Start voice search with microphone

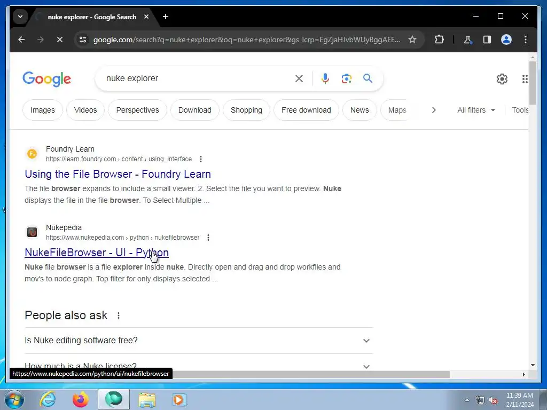pyautogui.click(x=325, y=78)
